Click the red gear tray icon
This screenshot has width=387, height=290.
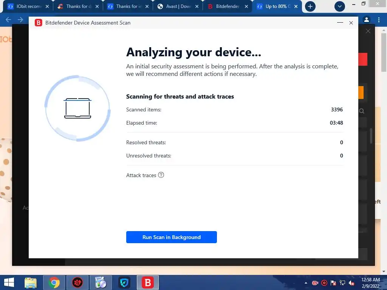pyautogui.click(x=324, y=283)
